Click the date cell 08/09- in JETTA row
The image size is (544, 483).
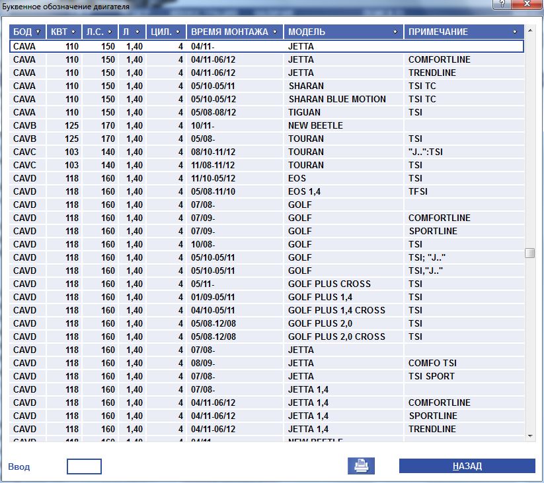(x=235, y=363)
